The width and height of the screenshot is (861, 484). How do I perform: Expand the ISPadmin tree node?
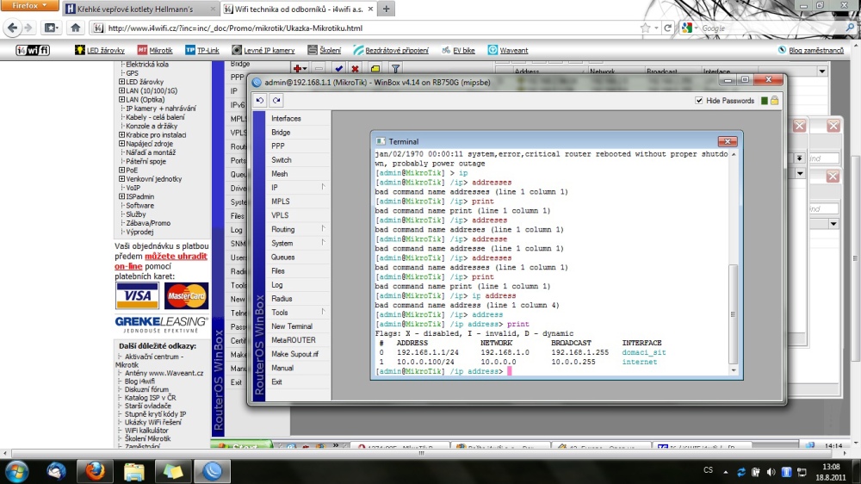(122, 196)
